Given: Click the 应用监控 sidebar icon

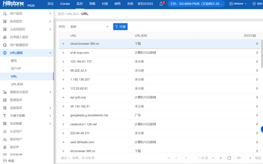Looking at the screenshot, I should tap(5, 21).
